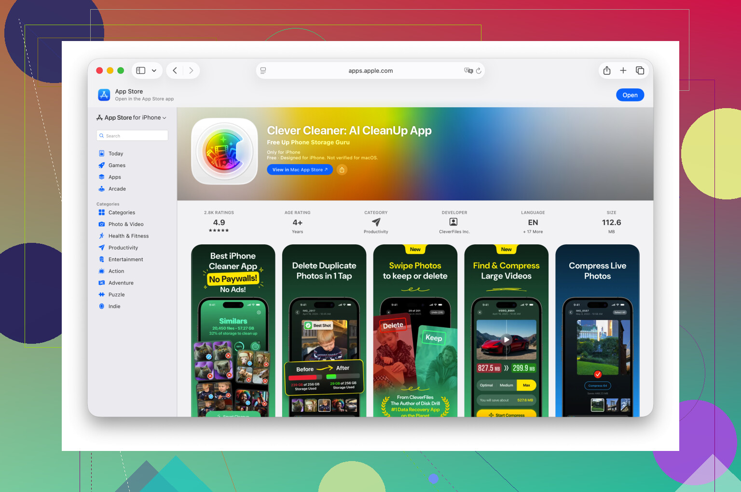Browse the Action category
This screenshot has width=741, height=492.
point(116,271)
